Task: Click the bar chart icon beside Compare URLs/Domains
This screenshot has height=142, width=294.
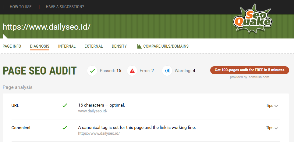Action: [x=140, y=46]
